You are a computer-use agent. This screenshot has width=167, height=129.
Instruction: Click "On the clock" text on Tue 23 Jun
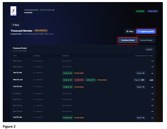click(79, 73)
